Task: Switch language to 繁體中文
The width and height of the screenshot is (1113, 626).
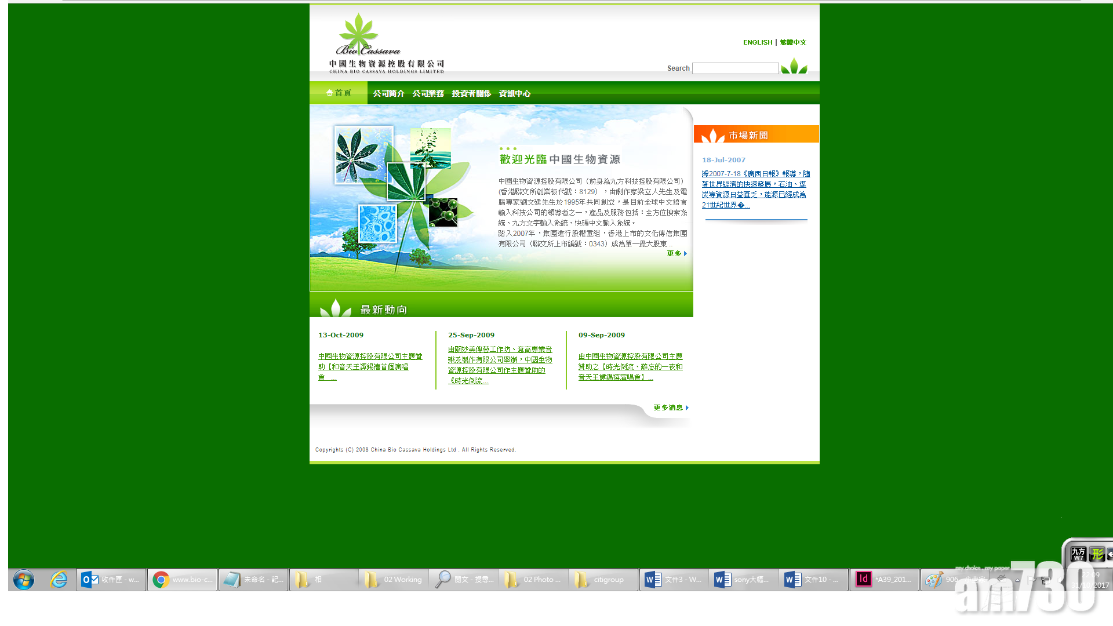Action: coord(793,42)
